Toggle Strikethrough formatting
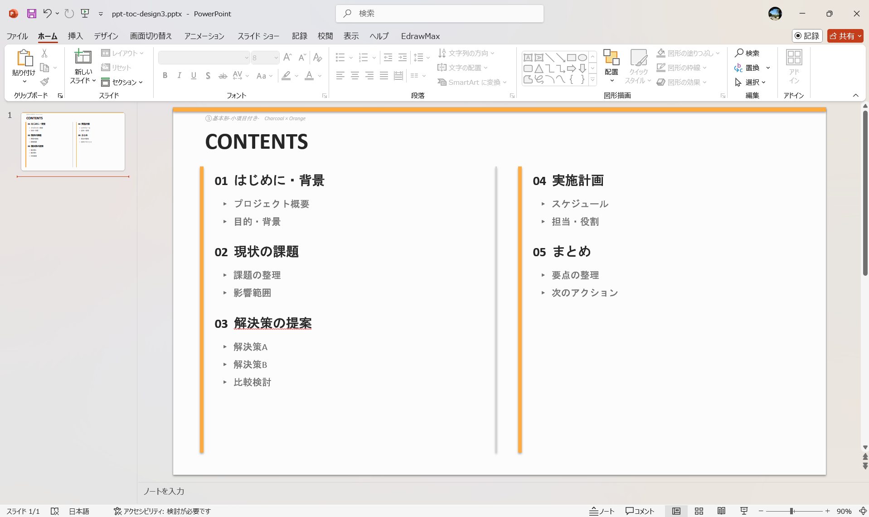869x517 pixels. point(223,76)
